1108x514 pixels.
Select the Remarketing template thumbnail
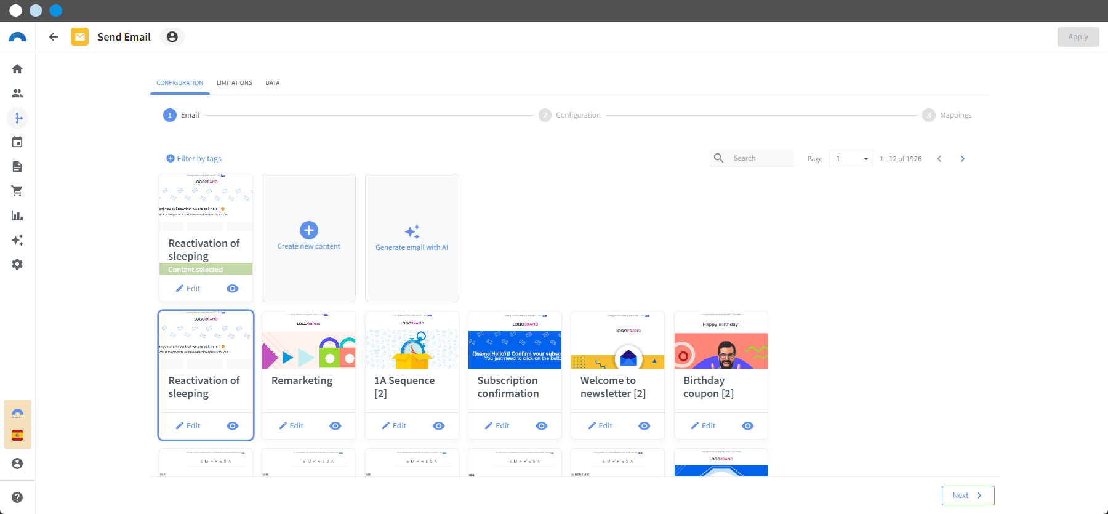pos(309,340)
